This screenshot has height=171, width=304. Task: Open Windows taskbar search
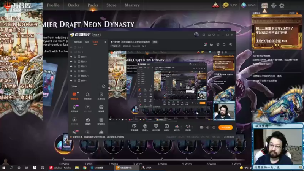(11, 168)
